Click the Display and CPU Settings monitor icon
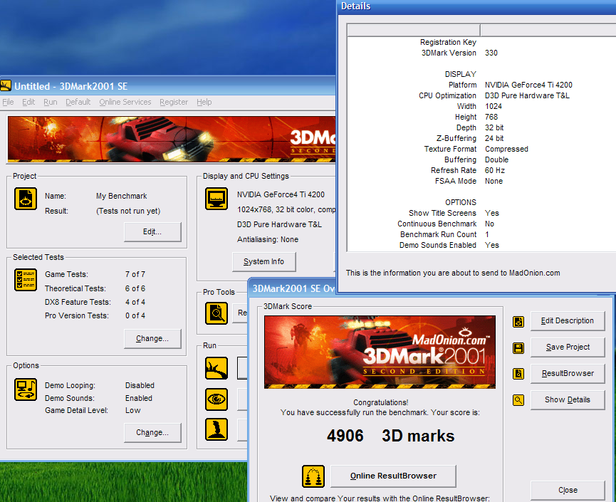This screenshot has height=502, width=616. coord(216,199)
